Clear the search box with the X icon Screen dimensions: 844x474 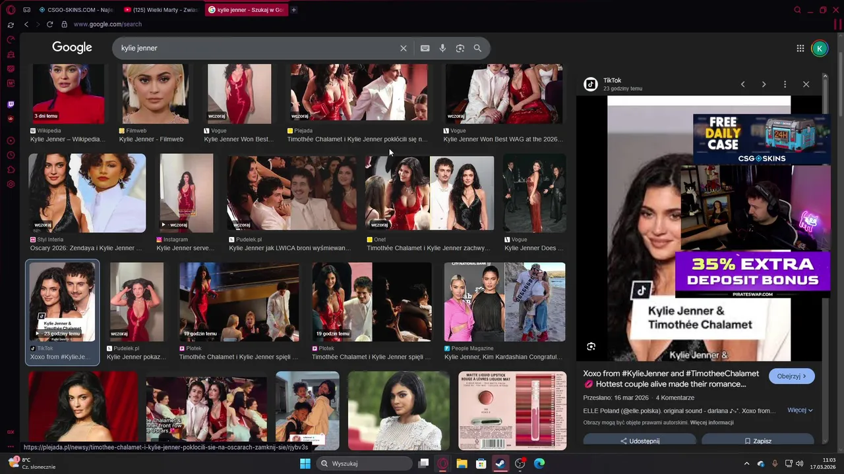(404, 48)
